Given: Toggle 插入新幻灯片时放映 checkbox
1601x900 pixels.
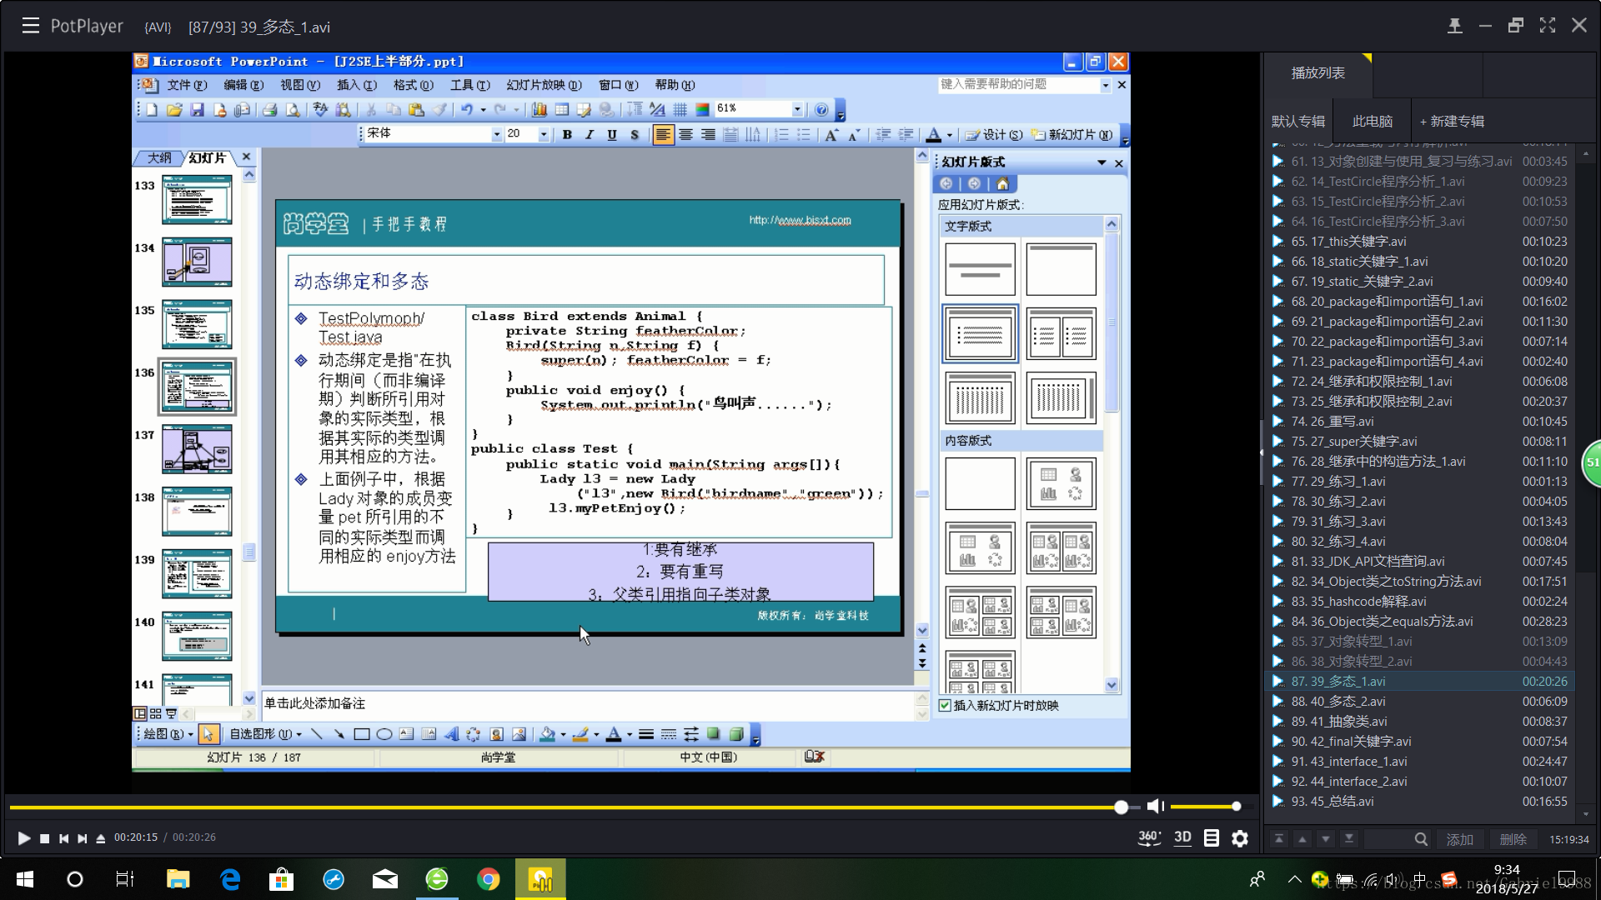Looking at the screenshot, I should [x=945, y=706].
